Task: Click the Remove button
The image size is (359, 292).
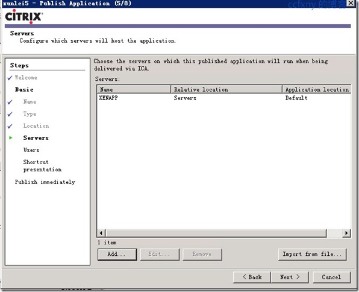Action: [202, 254]
